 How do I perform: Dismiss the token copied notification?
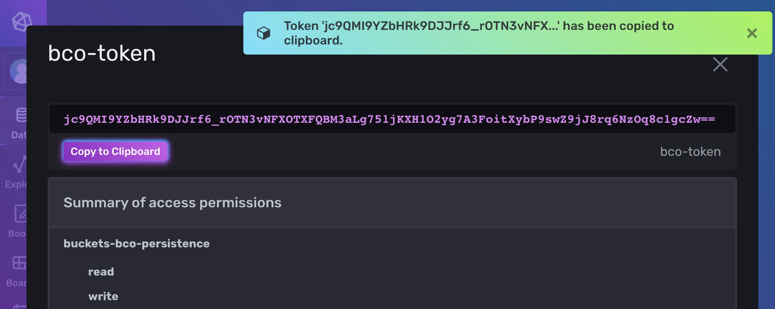pos(751,33)
